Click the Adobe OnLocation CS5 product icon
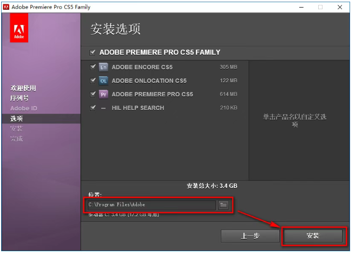 click(x=103, y=81)
